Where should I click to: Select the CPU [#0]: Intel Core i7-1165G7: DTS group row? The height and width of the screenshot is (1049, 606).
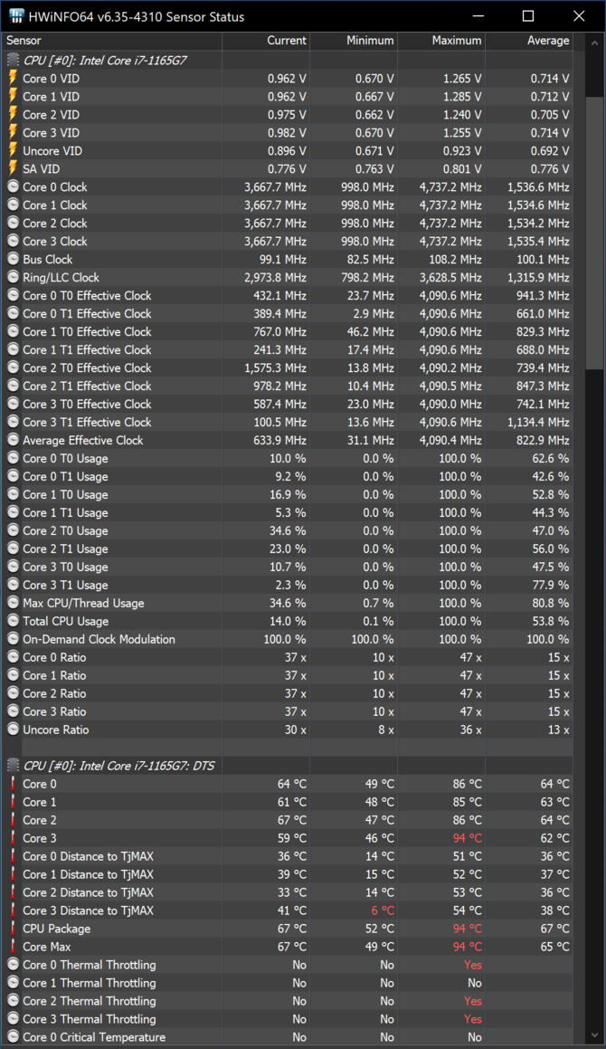click(288, 766)
